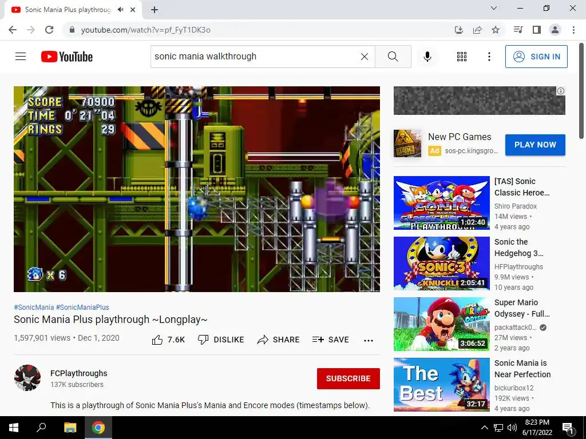Open more actions ellipsis under video
Viewport: 586px width, 439px height.
point(369,340)
